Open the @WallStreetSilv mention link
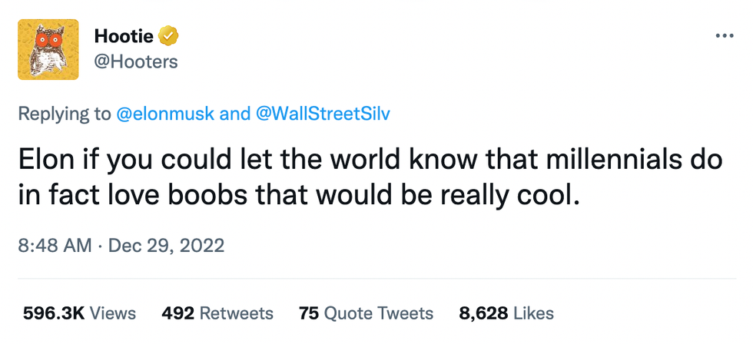 [x=323, y=114]
